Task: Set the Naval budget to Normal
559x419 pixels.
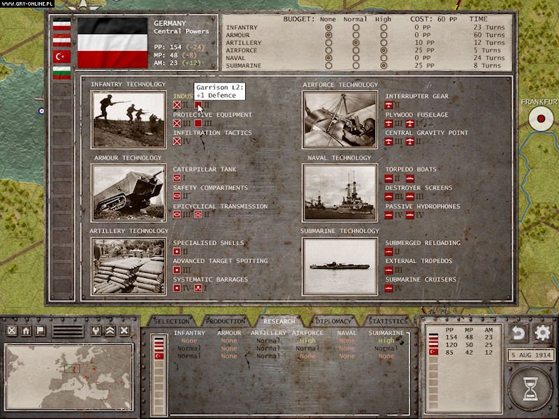Action: coord(356,57)
